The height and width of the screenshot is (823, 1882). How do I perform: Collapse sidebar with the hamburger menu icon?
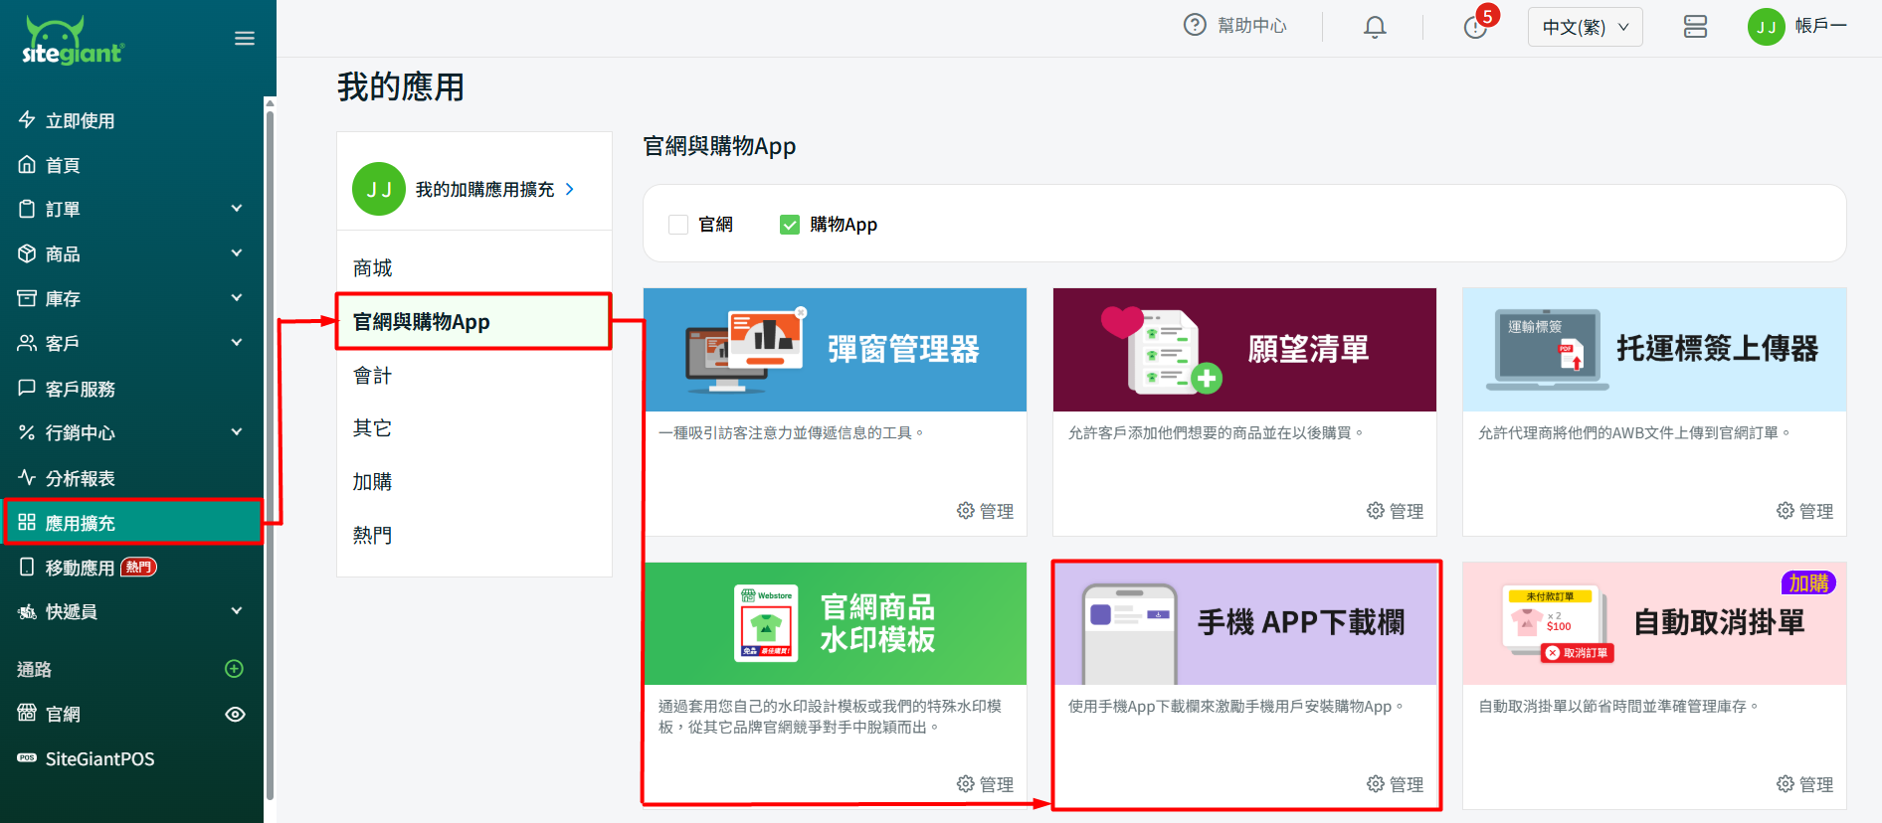coord(245,39)
